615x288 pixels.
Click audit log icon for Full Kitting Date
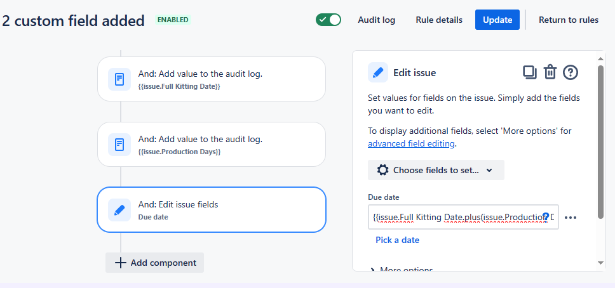119,79
